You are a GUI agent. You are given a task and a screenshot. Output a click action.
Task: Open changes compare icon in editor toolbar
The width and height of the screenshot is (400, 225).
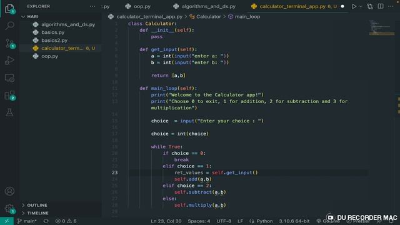coord(370,6)
